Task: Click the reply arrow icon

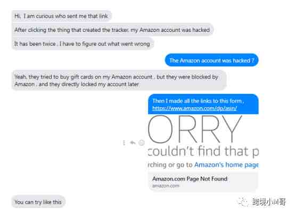Action: point(133,143)
